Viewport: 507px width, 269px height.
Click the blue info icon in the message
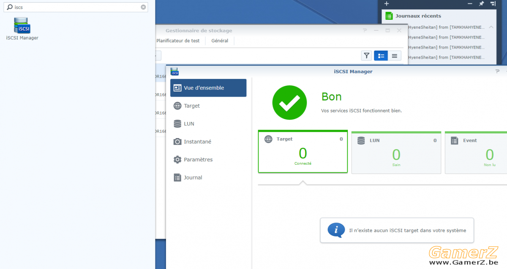pos(336,230)
